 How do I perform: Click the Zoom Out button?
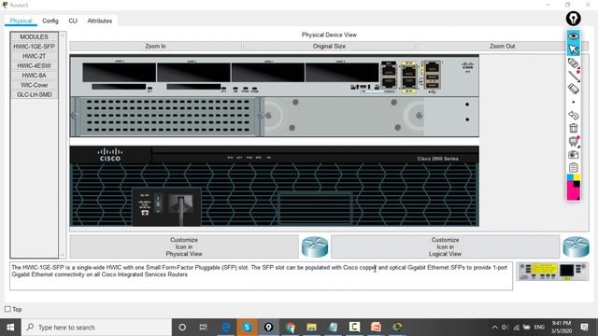point(503,46)
